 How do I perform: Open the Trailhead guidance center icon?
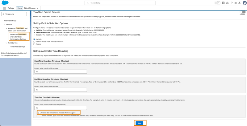click(227, 3)
